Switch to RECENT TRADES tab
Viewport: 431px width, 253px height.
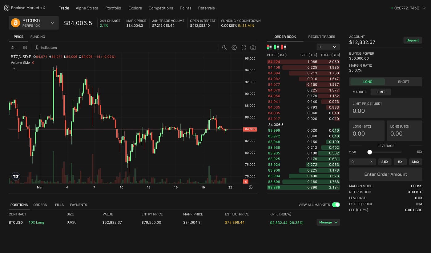(x=322, y=37)
